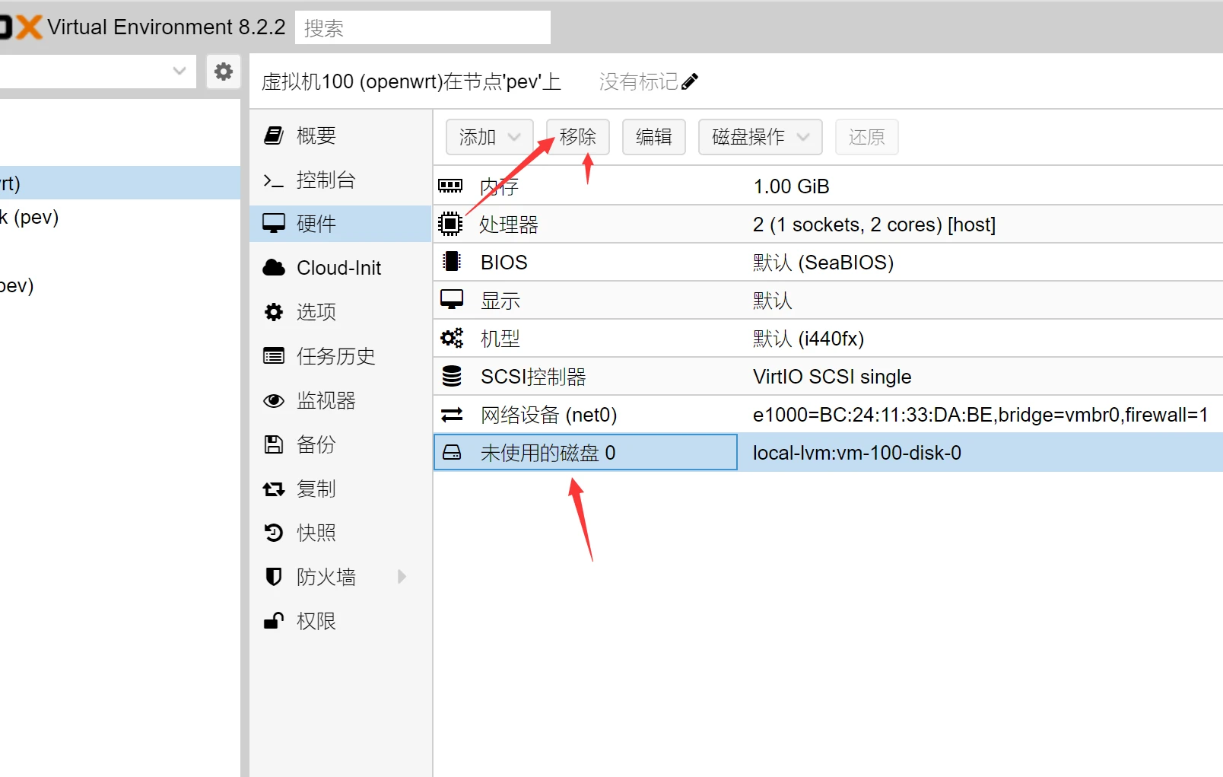The height and width of the screenshot is (777, 1223).
Task: Select the 显示 hardware row
Action: [828, 300]
